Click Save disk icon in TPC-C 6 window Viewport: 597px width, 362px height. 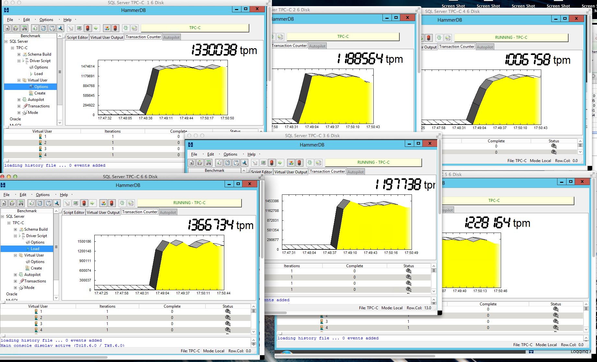(21, 203)
